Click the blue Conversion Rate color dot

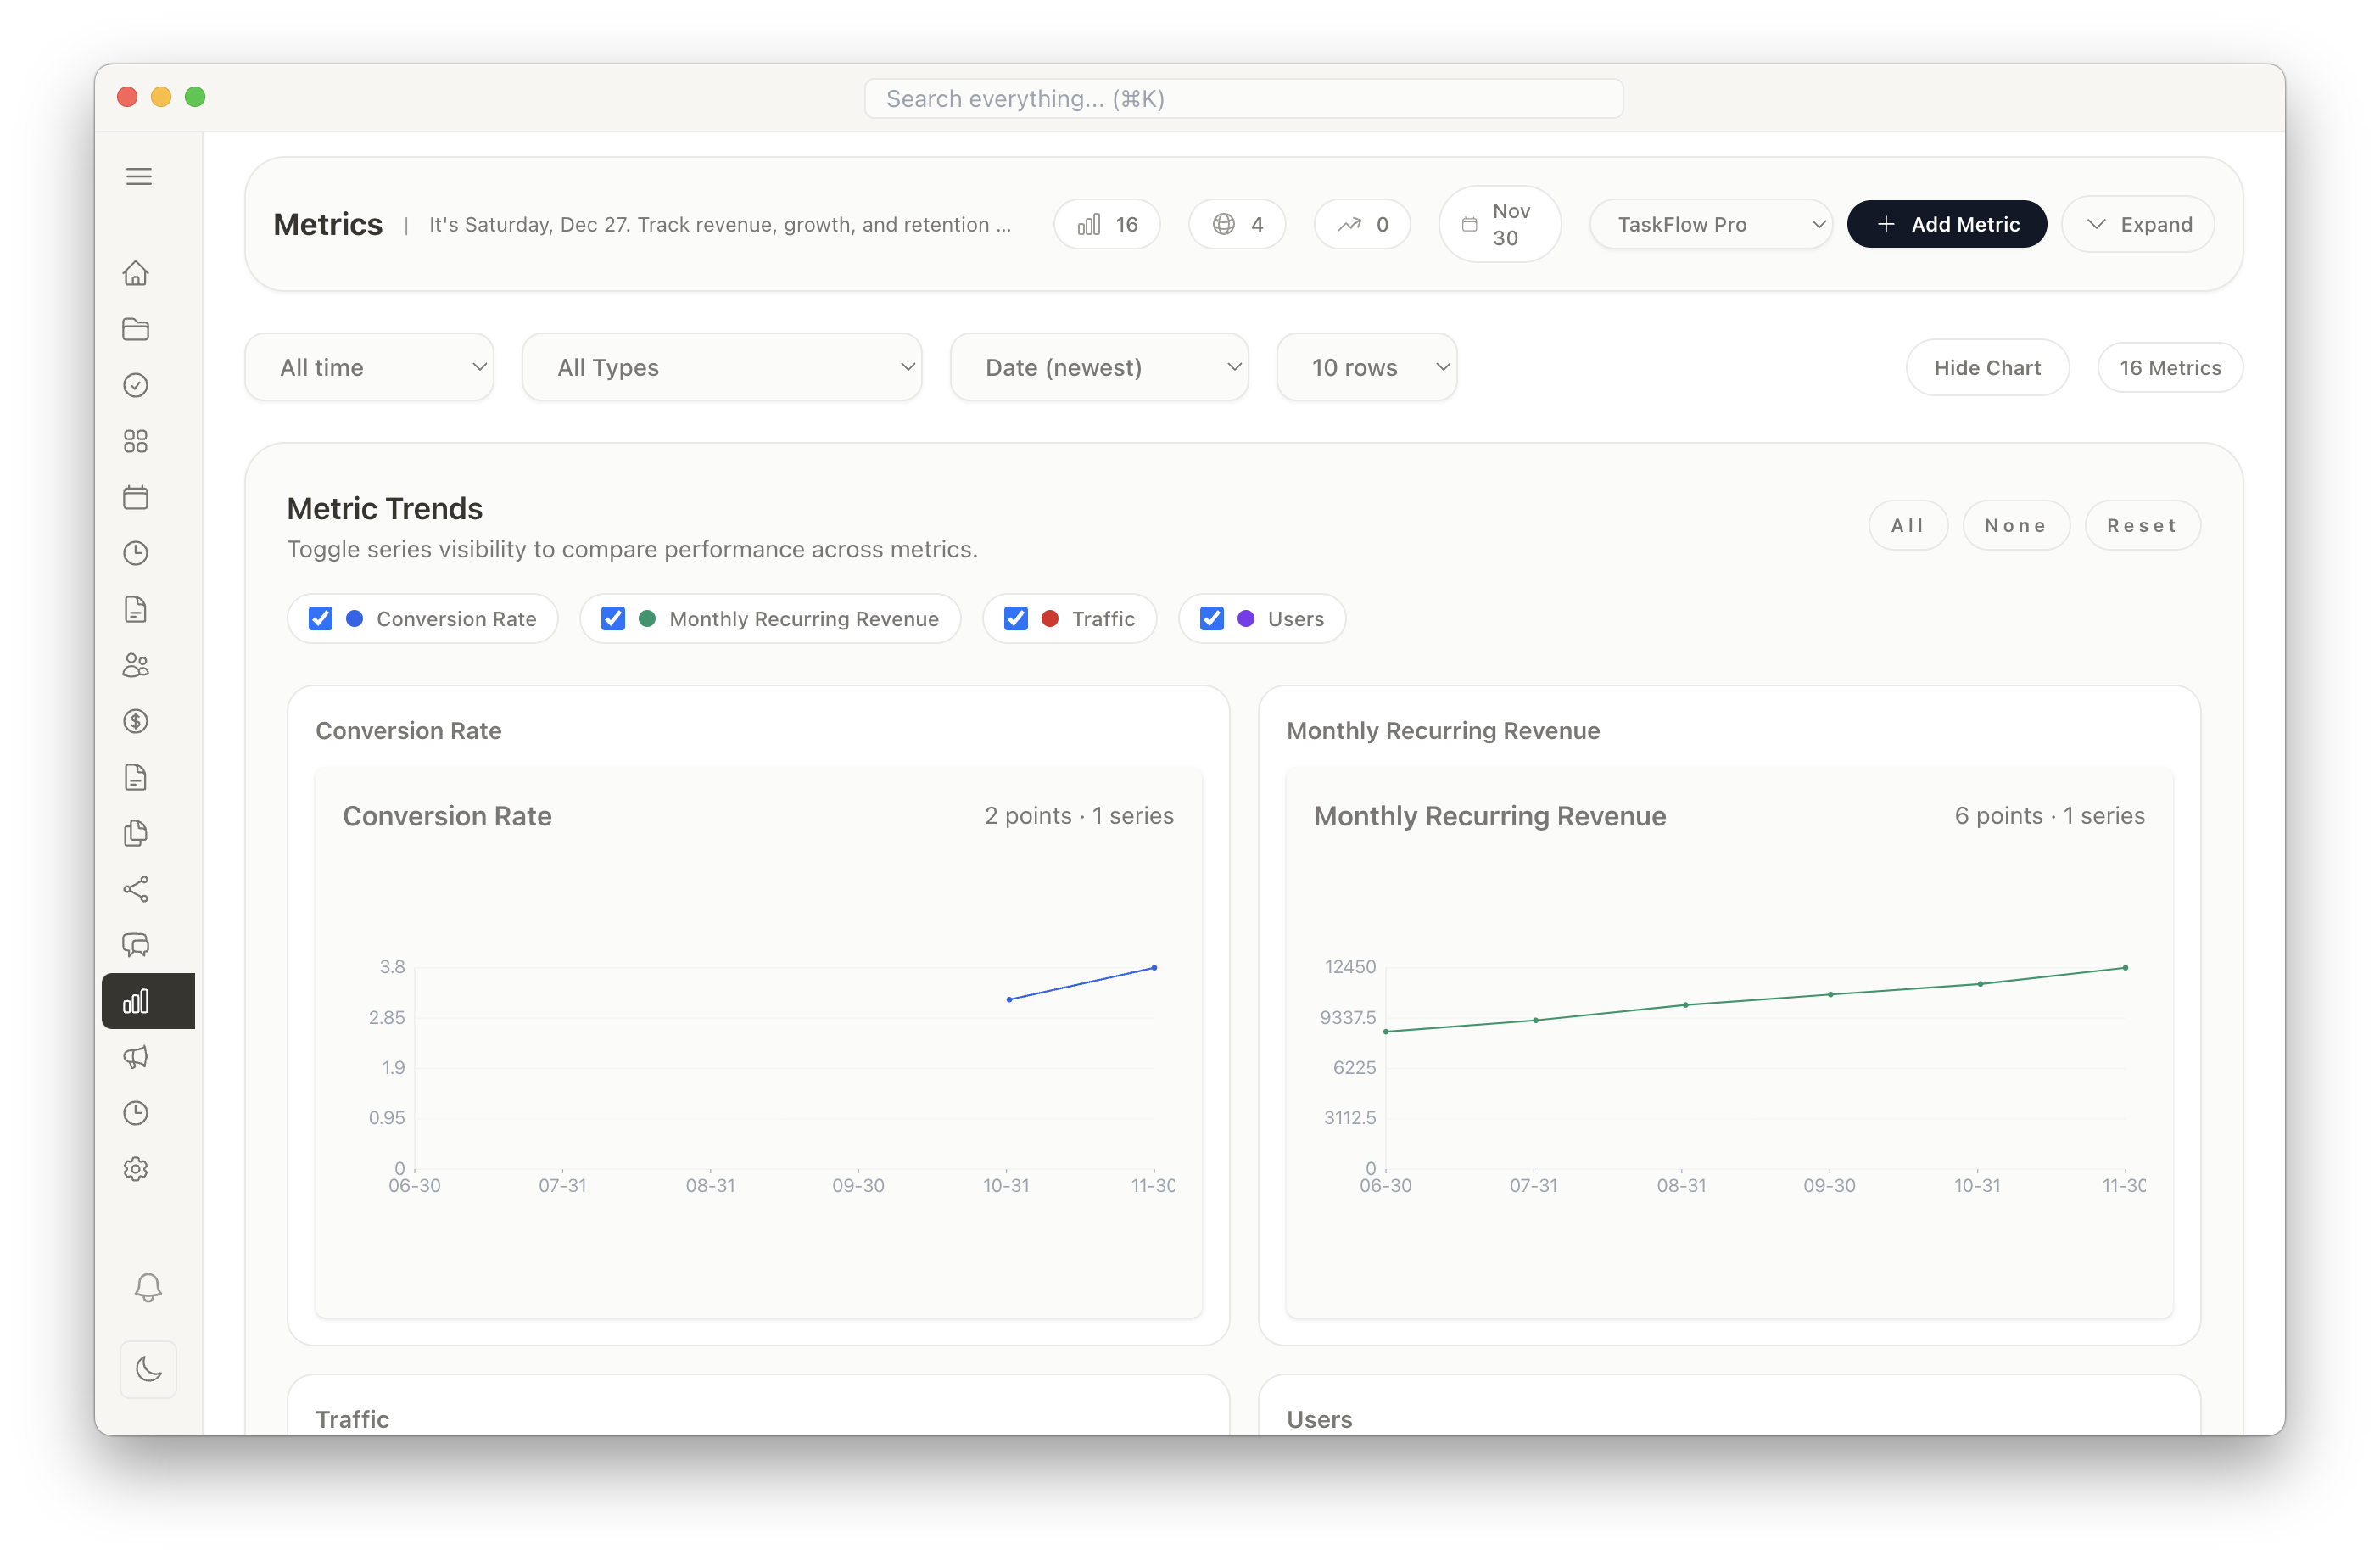354,619
